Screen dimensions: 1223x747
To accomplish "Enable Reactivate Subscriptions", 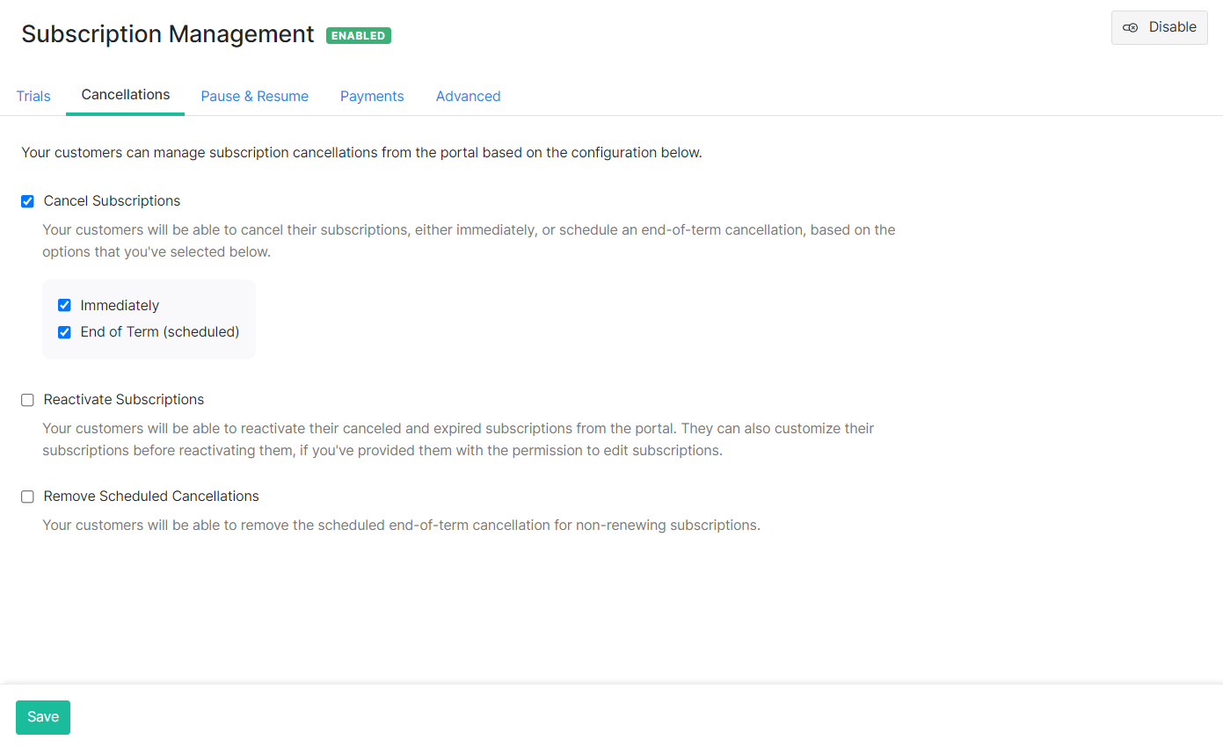I will click(27, 400).
